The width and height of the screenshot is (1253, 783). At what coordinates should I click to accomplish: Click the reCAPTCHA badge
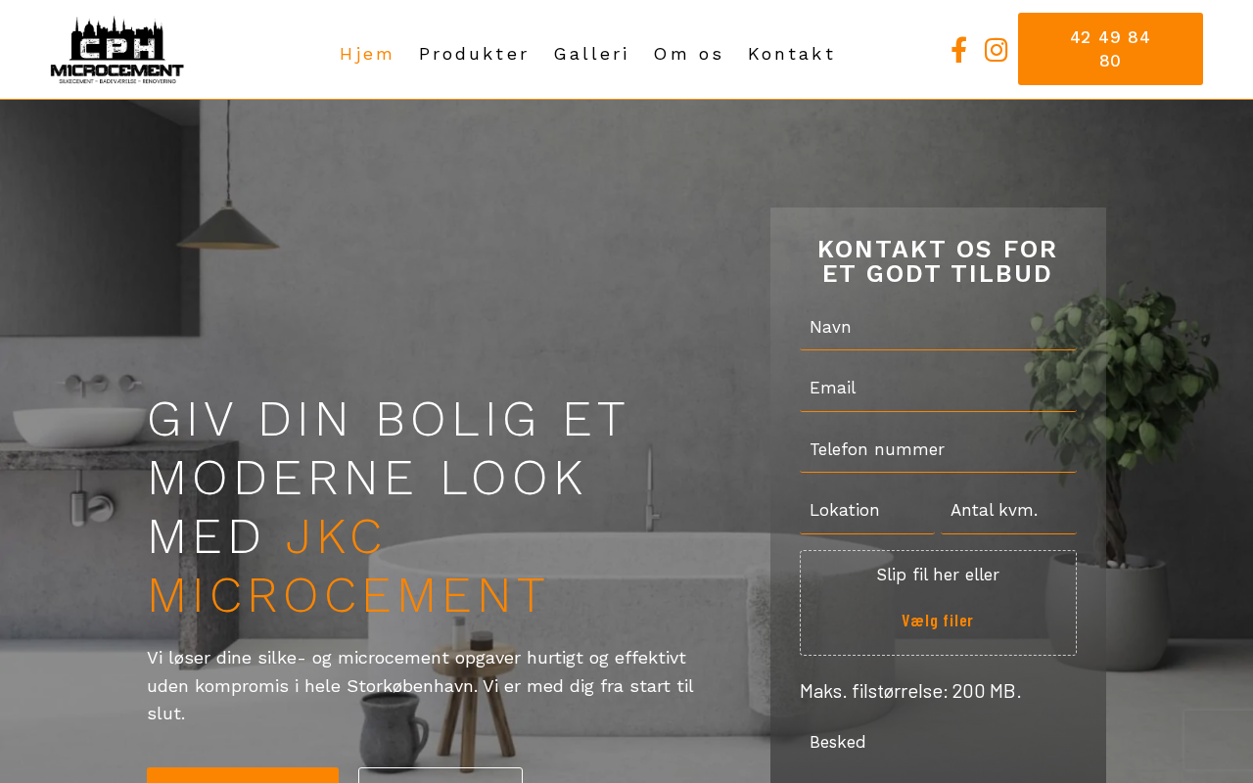click(1218, 740)
